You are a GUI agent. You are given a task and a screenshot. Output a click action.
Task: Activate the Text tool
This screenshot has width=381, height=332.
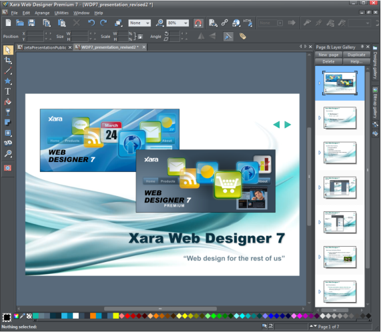8,91
